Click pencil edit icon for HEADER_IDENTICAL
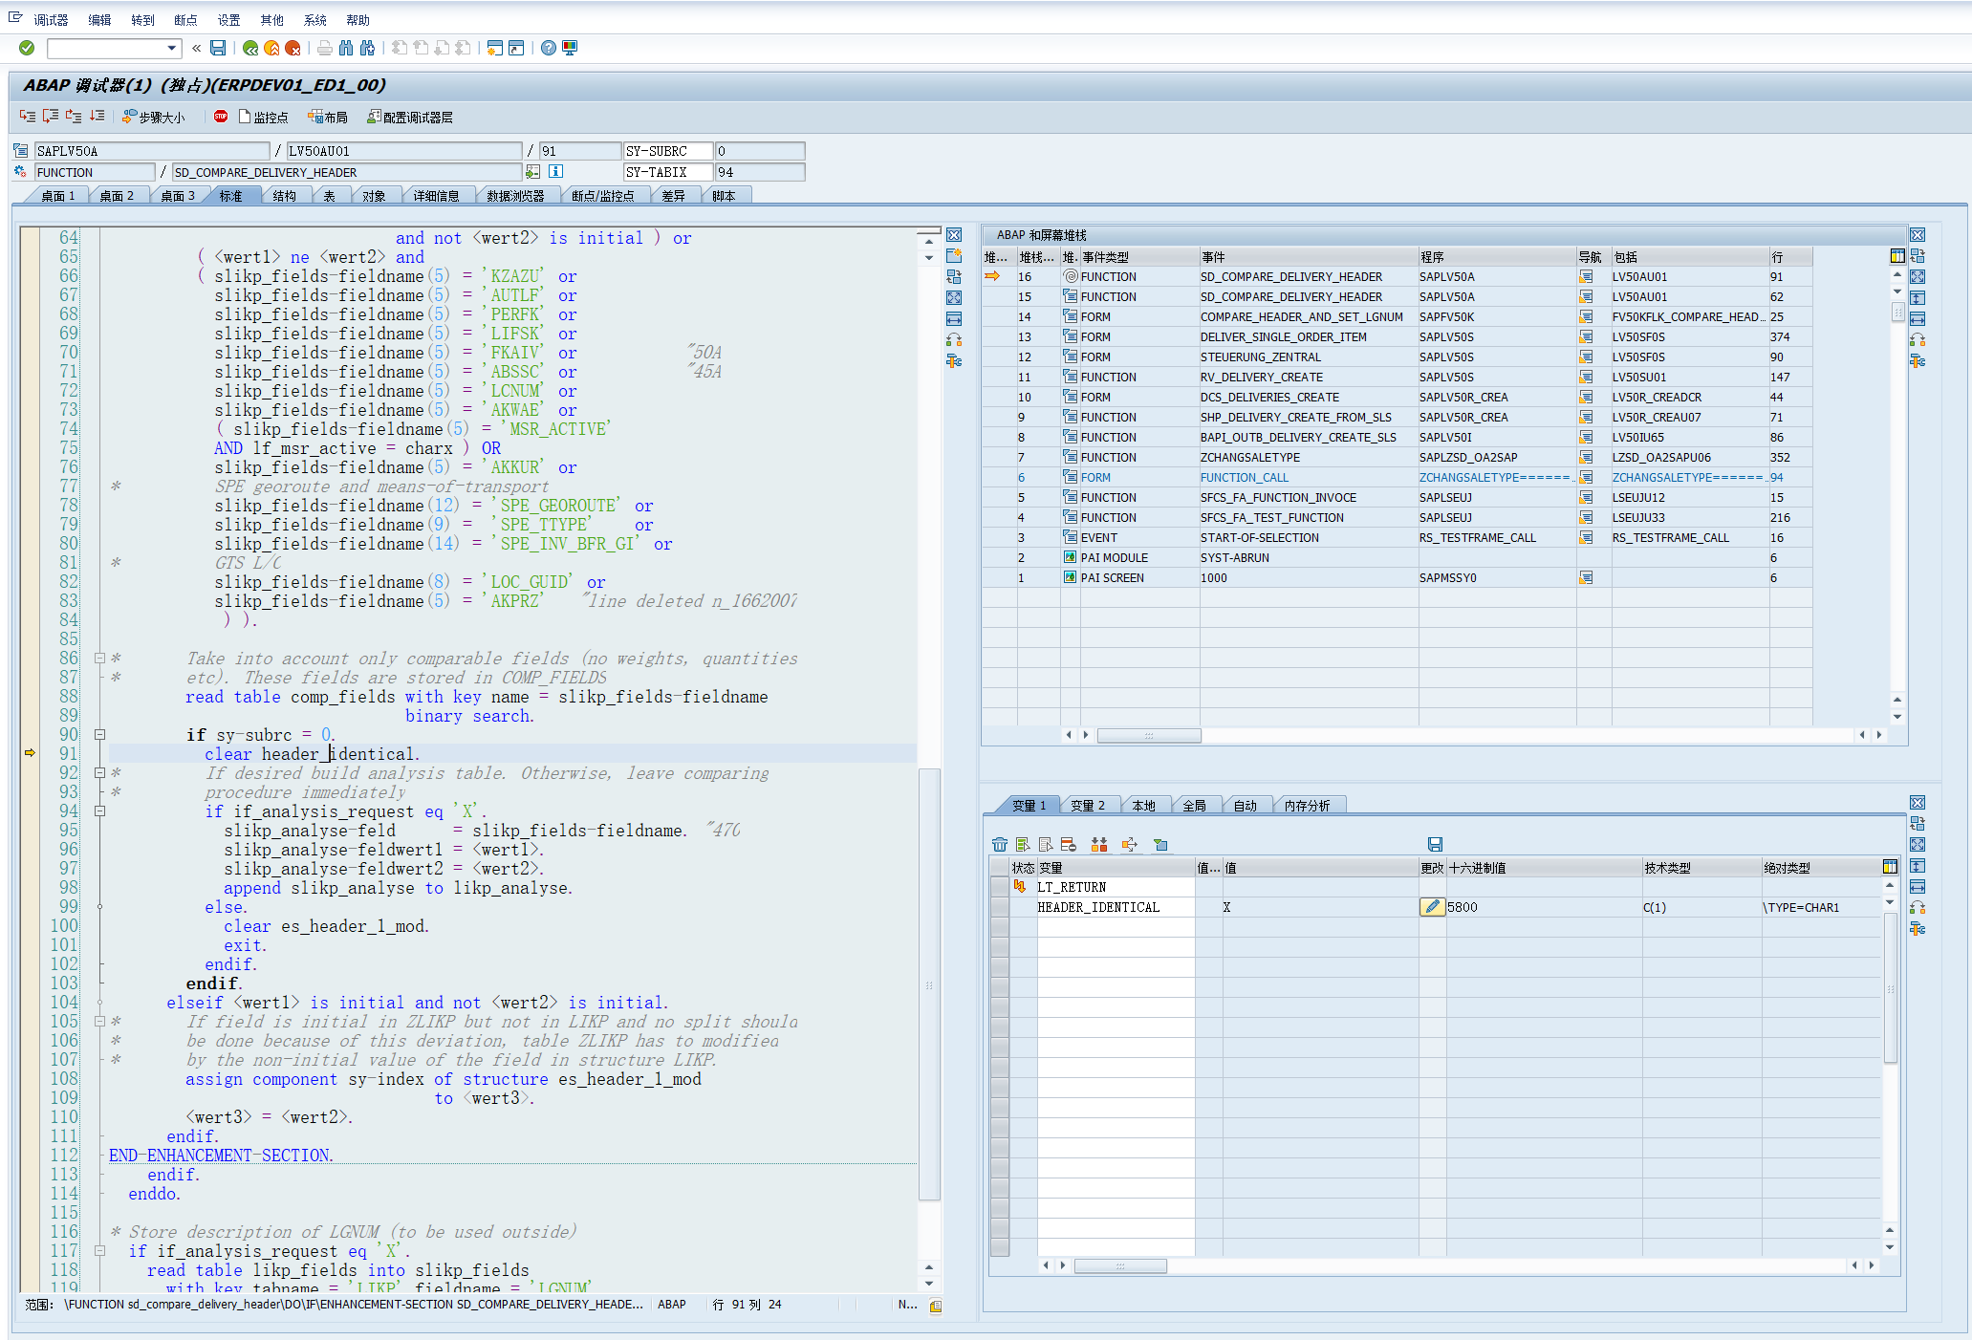Image resolution: width=1972 pixels, height=1340 pixels. 1431,907
